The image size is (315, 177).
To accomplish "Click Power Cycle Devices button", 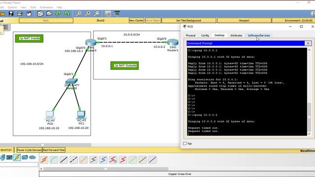I will pos(29,150).
